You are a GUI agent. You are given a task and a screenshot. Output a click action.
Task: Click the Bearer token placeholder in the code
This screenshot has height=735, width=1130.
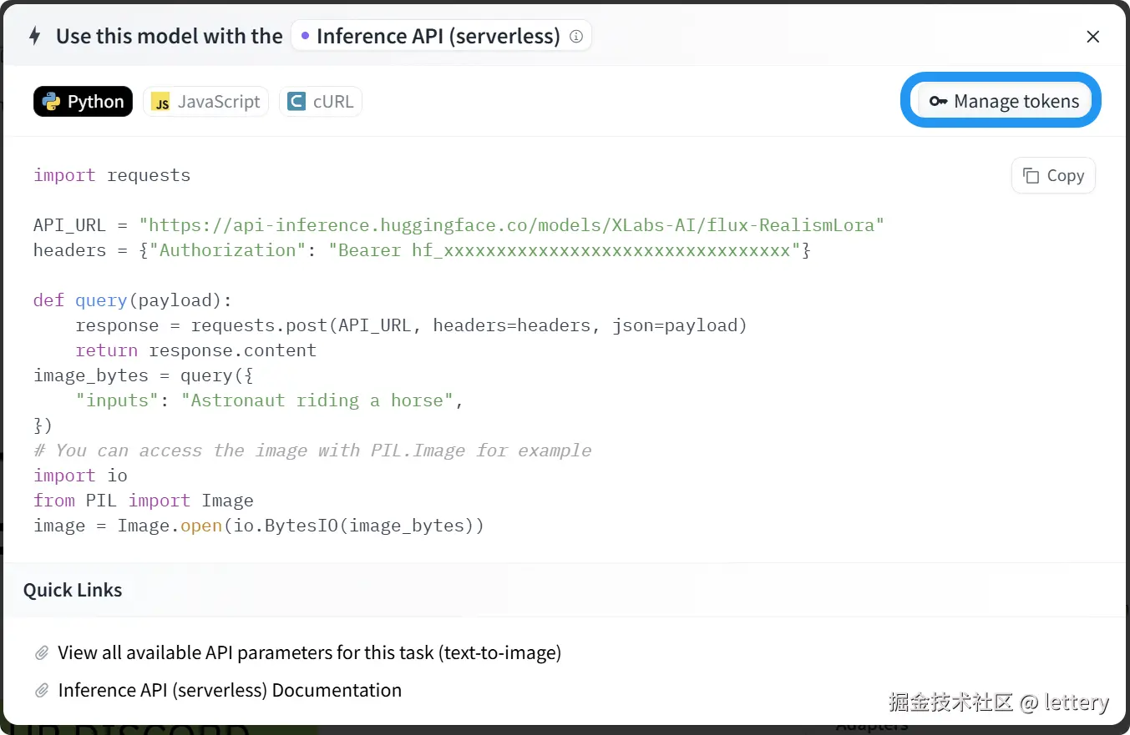coord(564,250)
